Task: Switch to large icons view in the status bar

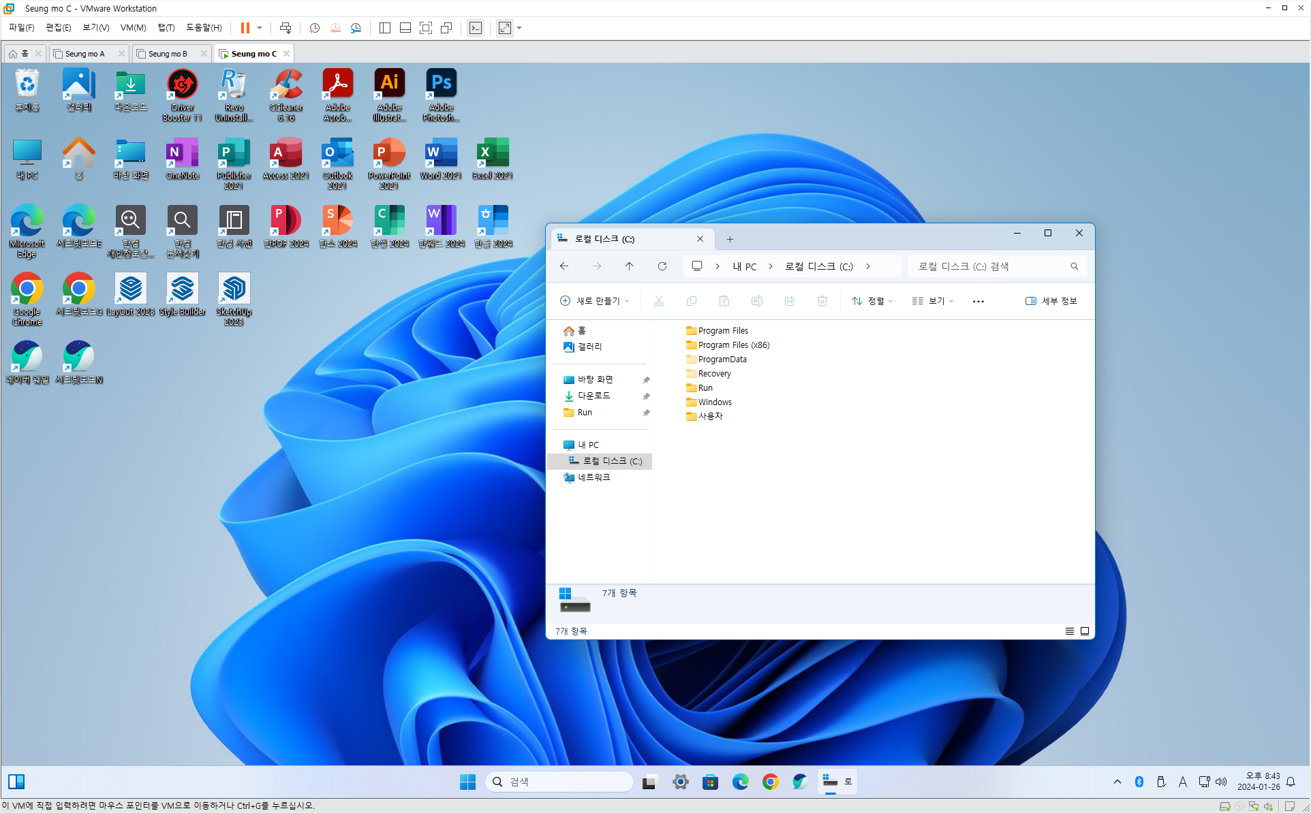Action: (x=1085, y=631)
